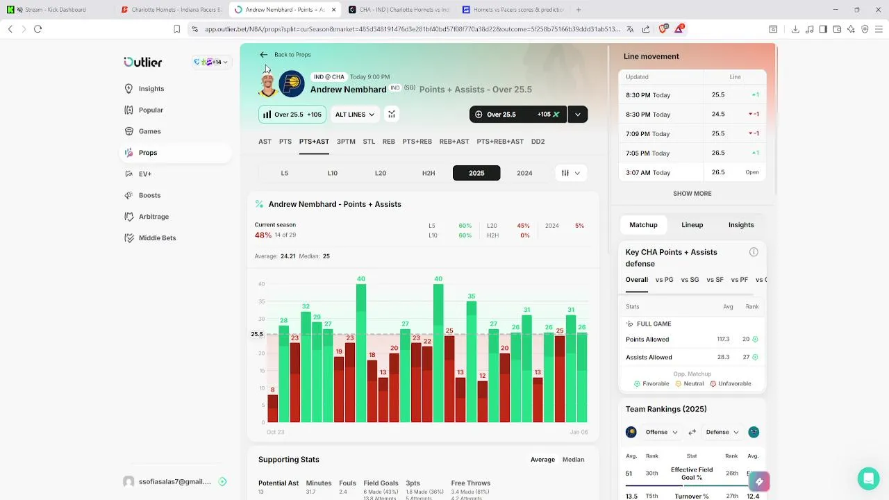Reload the page
The image size is (889, 500).
38,29
